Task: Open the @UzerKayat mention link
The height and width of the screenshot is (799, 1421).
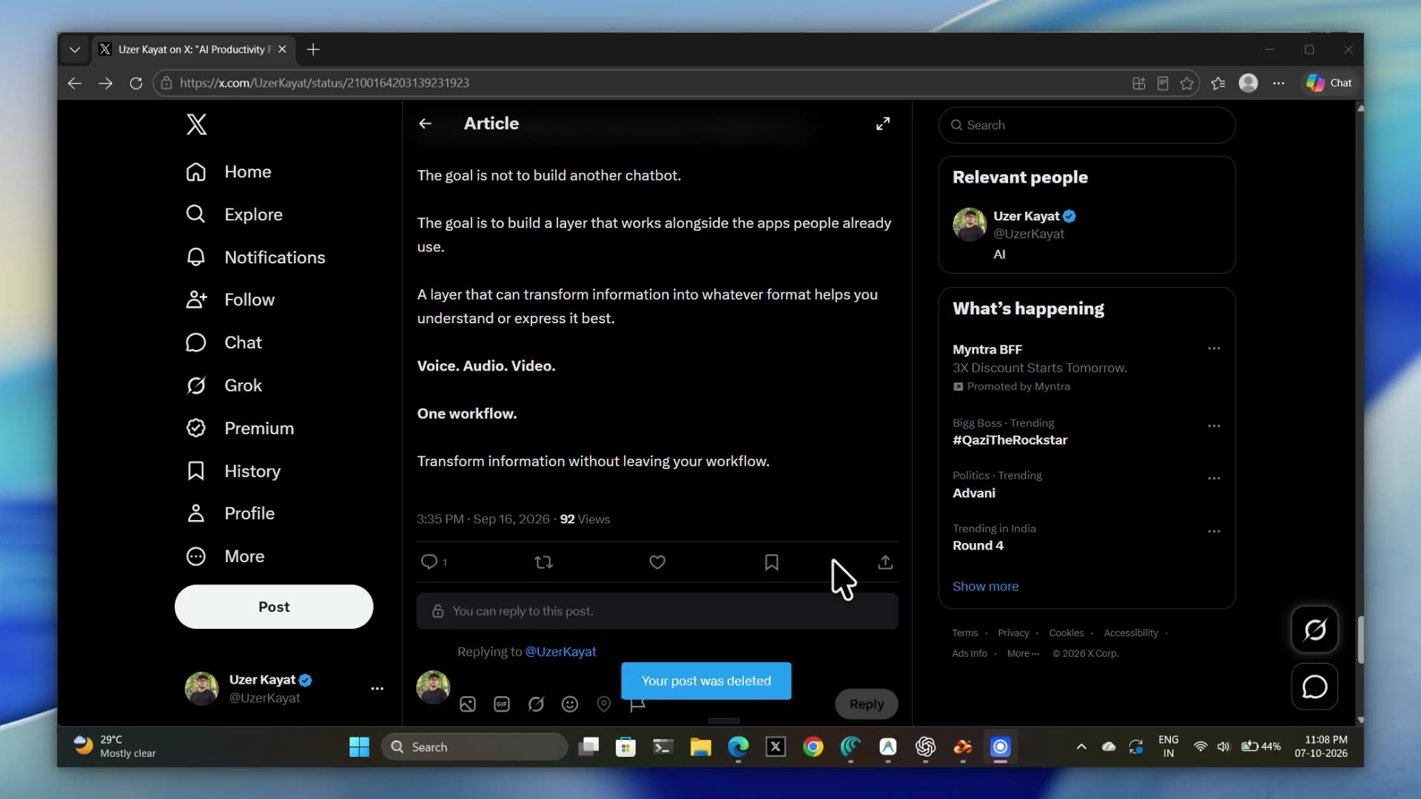Action: [560, 652]
